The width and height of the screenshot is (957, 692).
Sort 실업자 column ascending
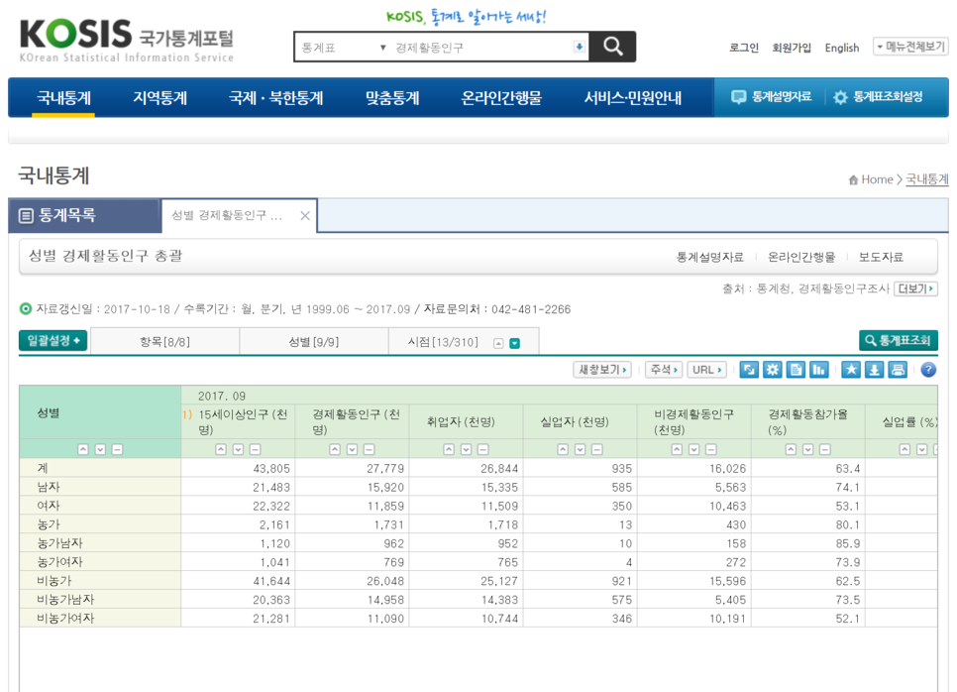tap(563, 449)
